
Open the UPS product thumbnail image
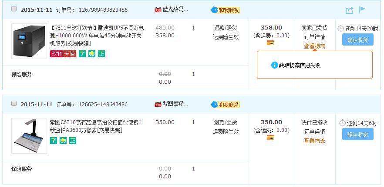pos(29,41)
